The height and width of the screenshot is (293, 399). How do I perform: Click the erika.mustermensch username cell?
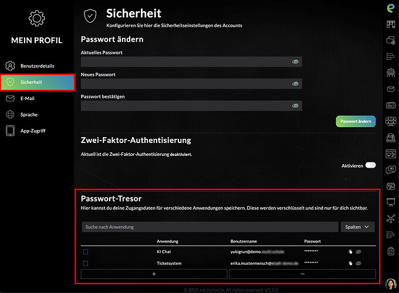tap(265, 263)
